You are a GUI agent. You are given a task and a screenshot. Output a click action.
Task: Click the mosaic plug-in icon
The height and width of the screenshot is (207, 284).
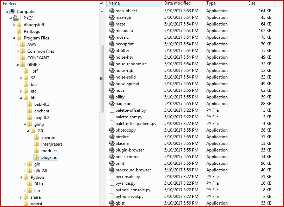[x=112, y=37]
